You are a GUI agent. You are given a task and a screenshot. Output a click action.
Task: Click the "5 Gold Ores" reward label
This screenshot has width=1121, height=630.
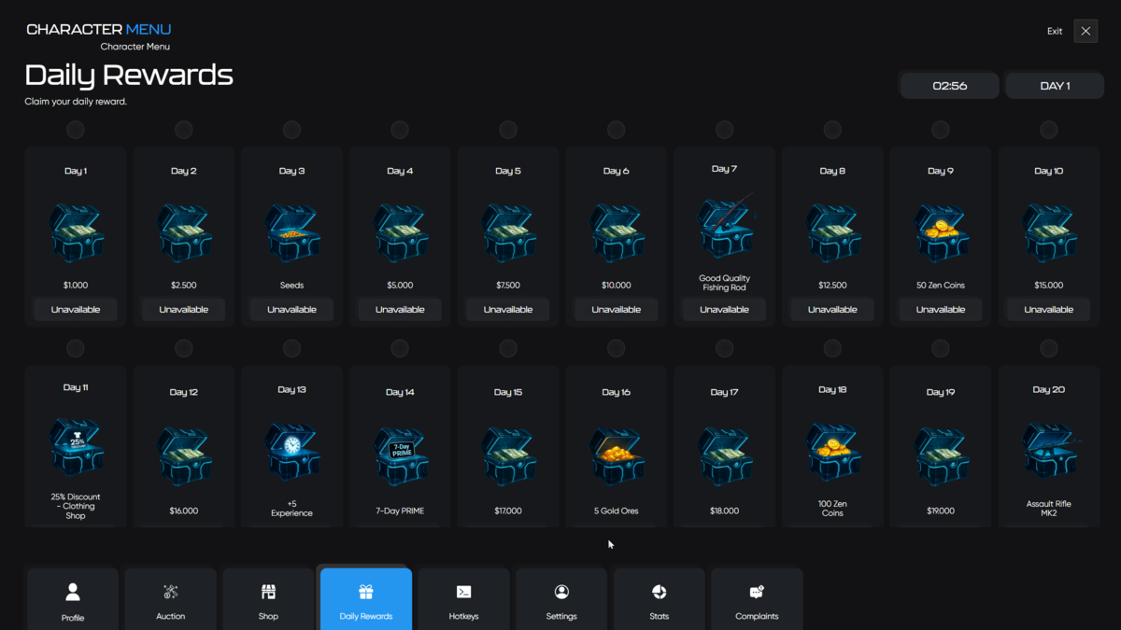click(617, 511)
